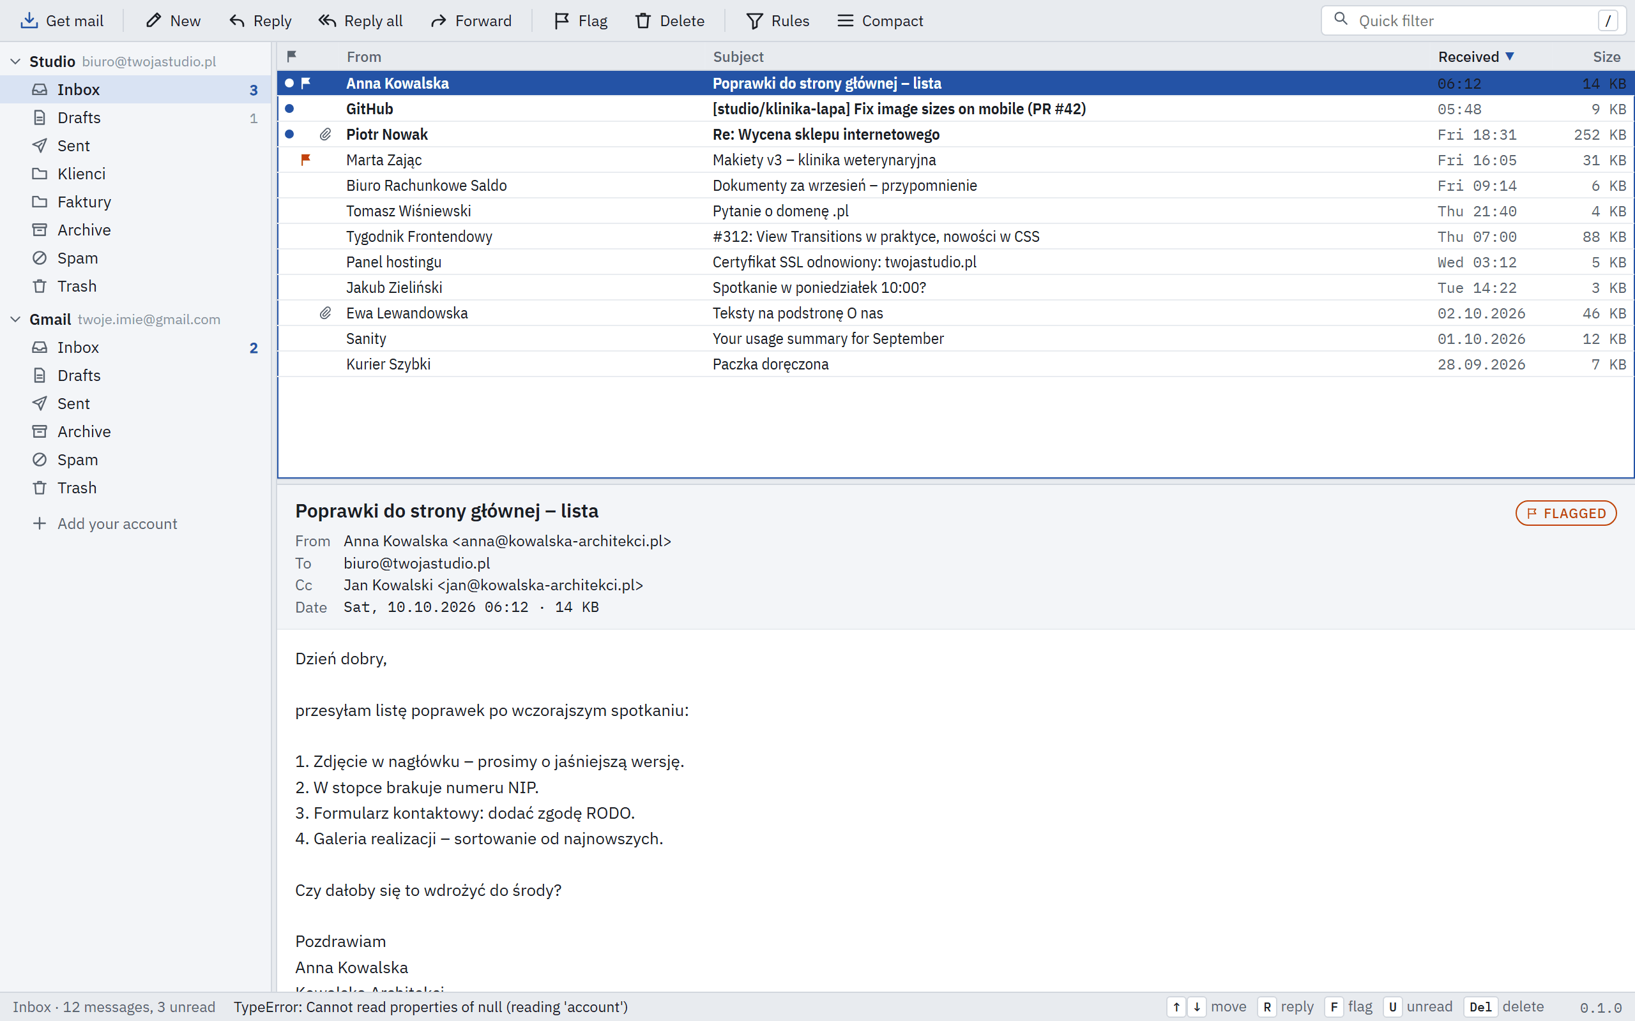Viewport: 1635px width, 1021px height.
Task: Click the Rules funnel icon
Action: coord(755,21)
